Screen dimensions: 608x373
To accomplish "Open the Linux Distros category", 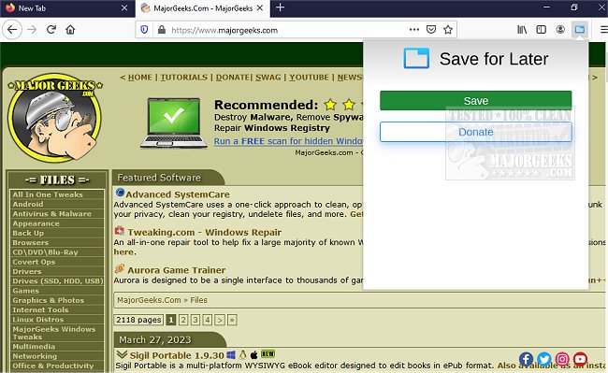I will (x=37, y=320).
